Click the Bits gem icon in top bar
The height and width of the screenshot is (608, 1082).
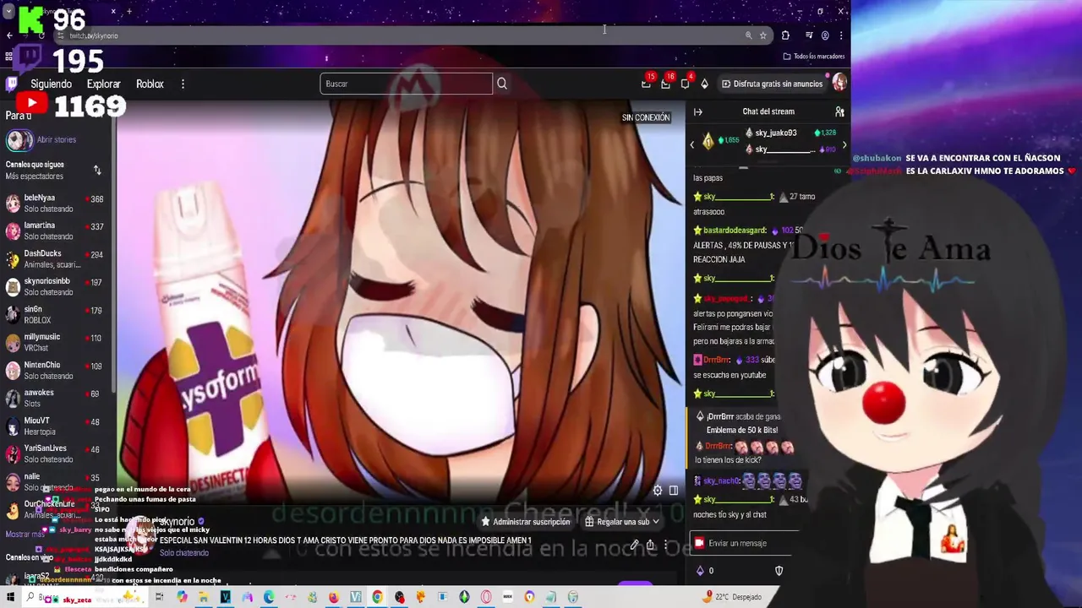[x=704, y=84]
